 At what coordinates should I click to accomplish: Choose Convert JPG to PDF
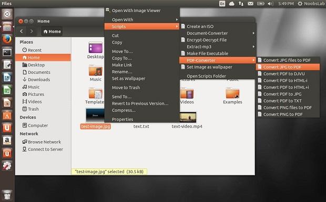[x=288, y=67]
